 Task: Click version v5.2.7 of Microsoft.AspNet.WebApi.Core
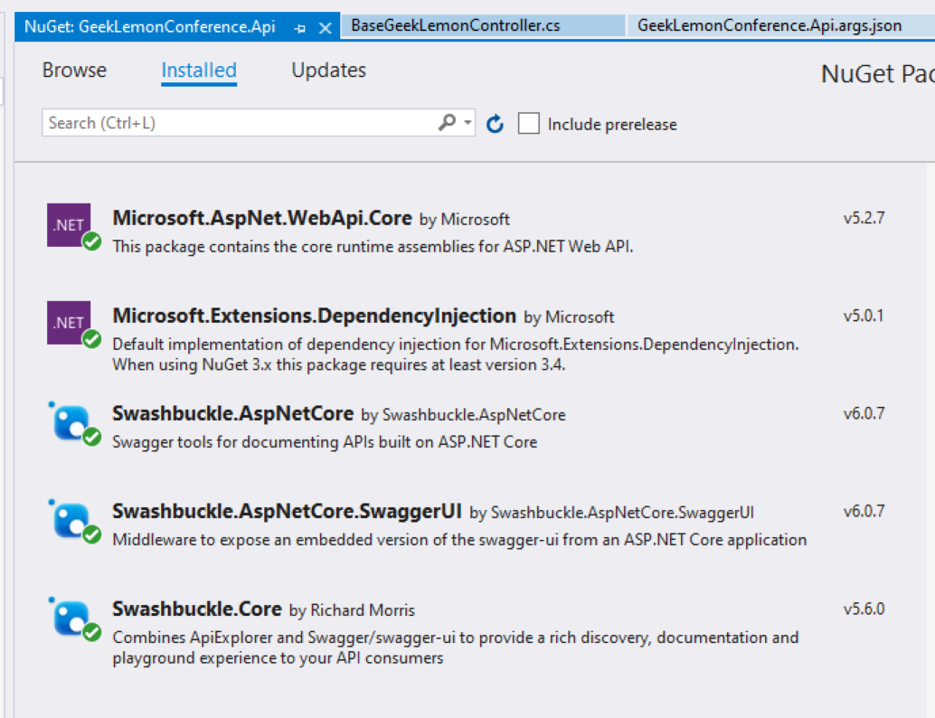click(x=864, y=218)
